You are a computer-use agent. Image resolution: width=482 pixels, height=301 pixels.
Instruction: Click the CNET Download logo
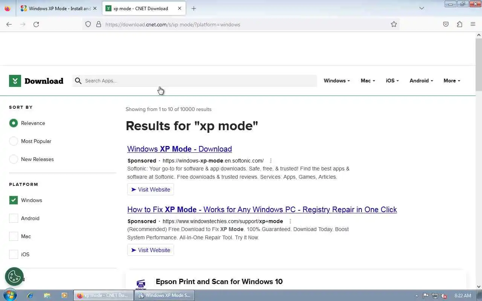coord(36,81)
